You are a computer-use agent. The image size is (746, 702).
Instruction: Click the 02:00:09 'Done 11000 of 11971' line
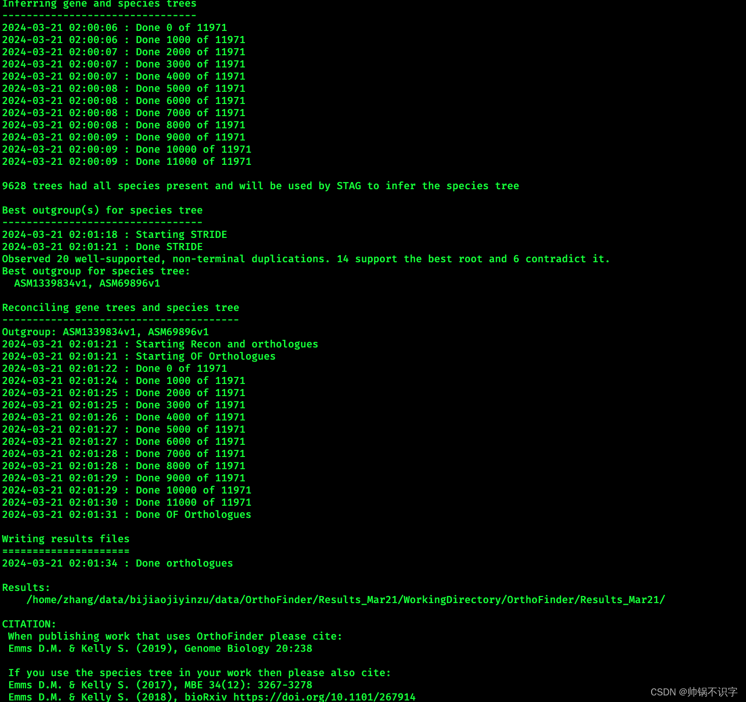coord(127,162)
